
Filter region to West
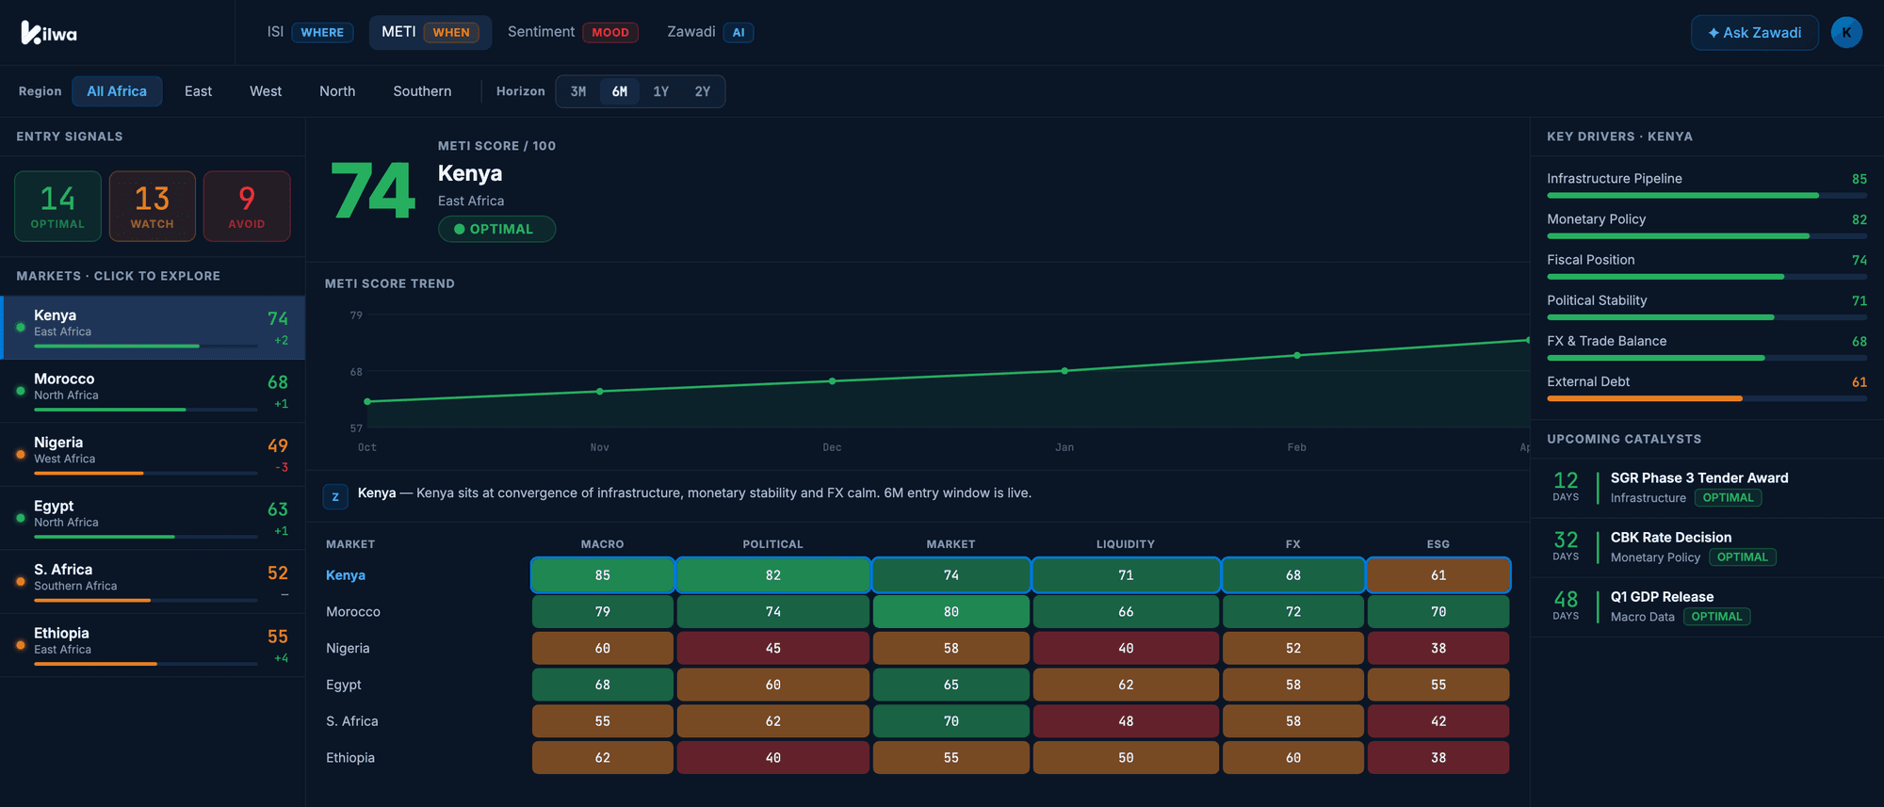[266, 91]
